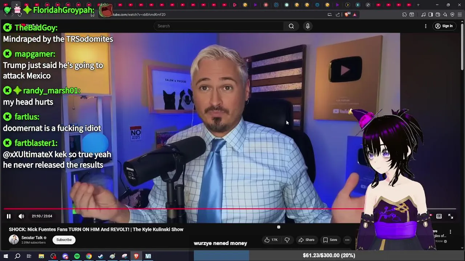This screenshot has height=261, width=465.
Task: Mute the video volume speaker icon
Action: 21,216
